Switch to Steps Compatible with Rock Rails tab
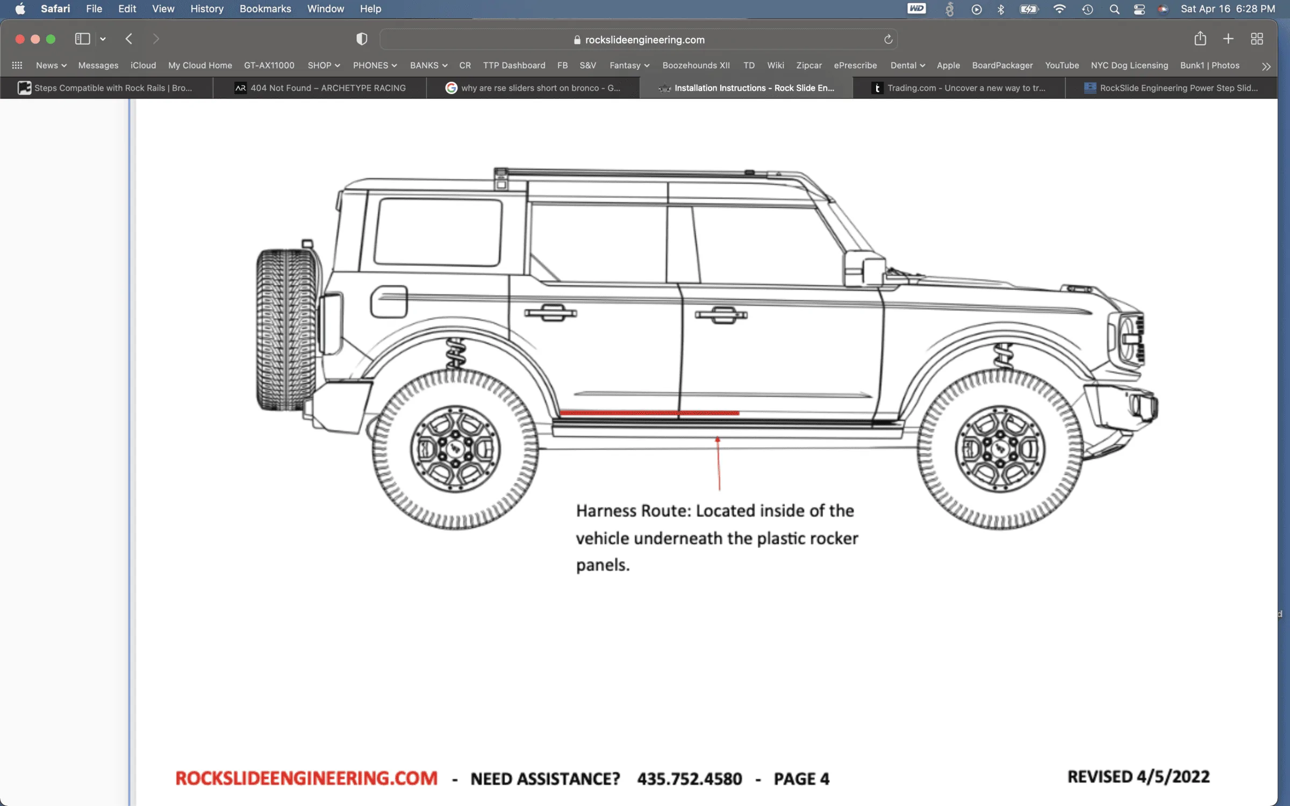Viewport: 1290px width, 806px height. (106, 88)
